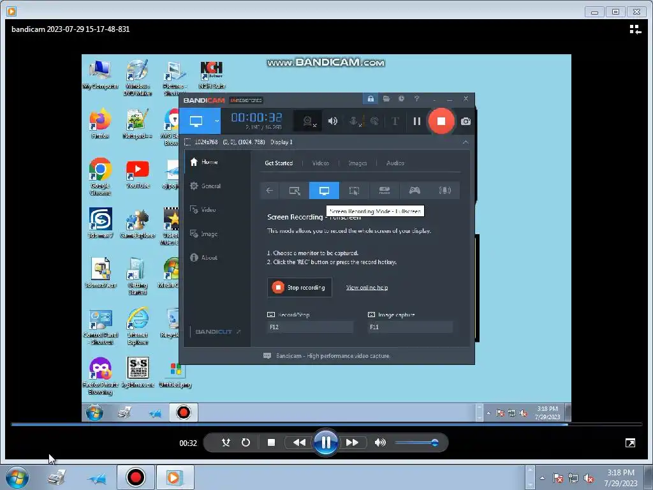Click the Bandicam text overlay T icon

(x=395, y=121)
